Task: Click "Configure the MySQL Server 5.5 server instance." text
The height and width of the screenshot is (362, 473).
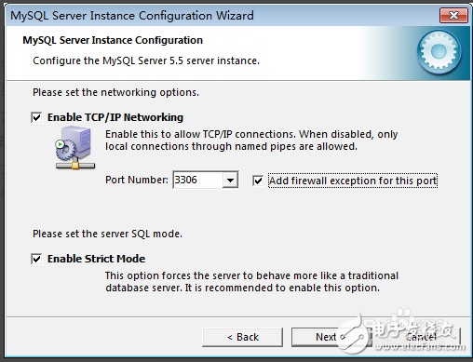Action: (x=146, y=60)
